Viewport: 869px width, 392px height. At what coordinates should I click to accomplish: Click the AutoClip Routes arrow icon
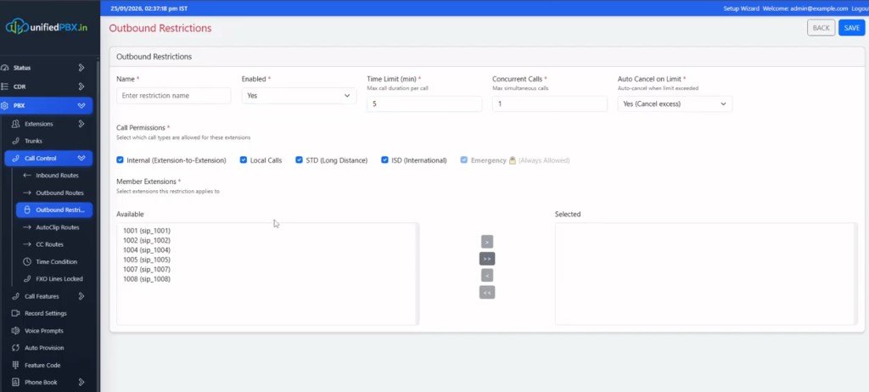(x=26, y=227)
